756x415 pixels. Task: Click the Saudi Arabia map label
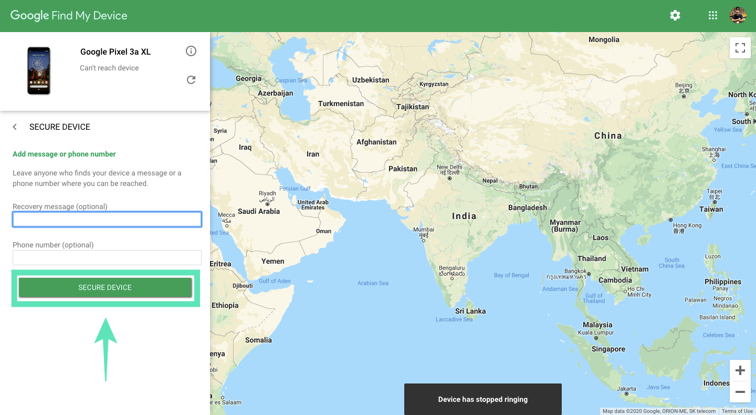point(259,211)
